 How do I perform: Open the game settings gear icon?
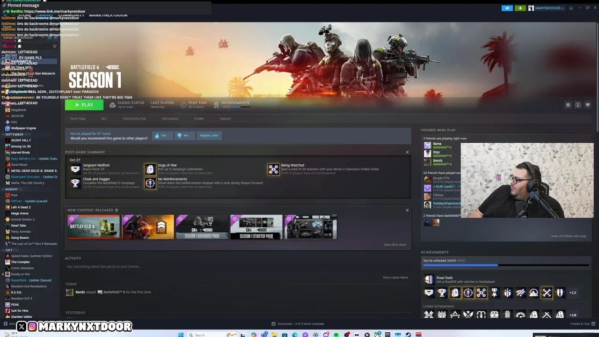(x=568, y=105)
